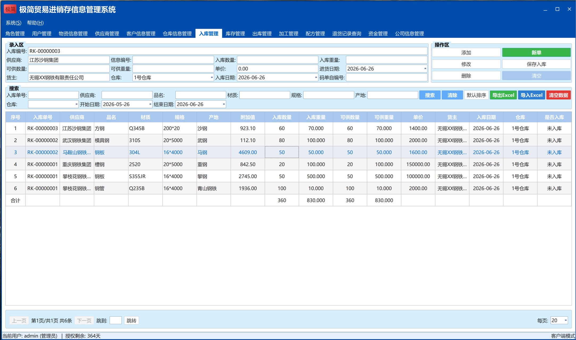Click the 码单自编号 input field
Viewport: 576px width, 340px height.
pos(387,78)
